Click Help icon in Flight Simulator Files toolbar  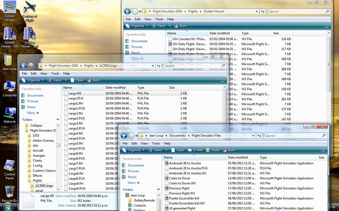click(323, 150)
